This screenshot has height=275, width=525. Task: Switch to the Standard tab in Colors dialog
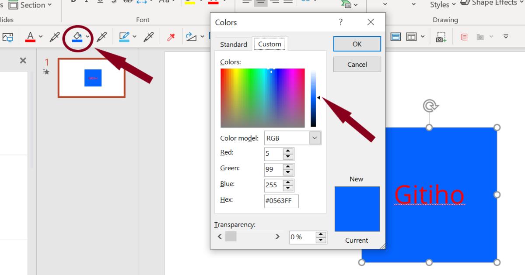pos(234,44)
